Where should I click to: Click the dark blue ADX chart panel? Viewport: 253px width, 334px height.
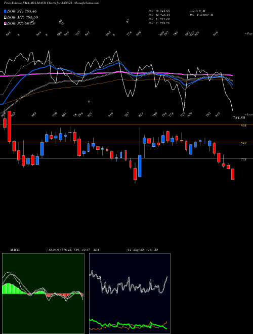130,294
